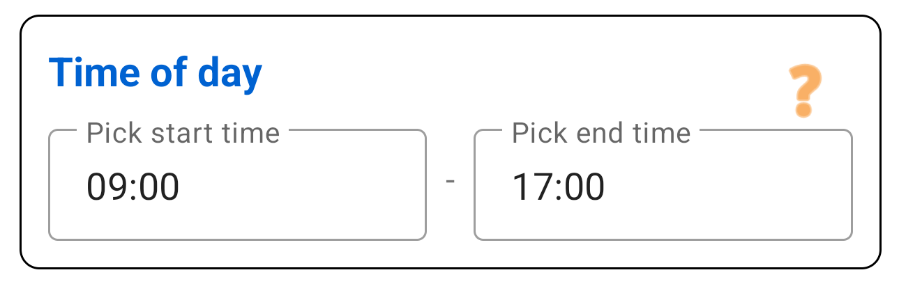Select the hours "09" in start time
Screen dimensions: 899x284
(x=105, y=187)
